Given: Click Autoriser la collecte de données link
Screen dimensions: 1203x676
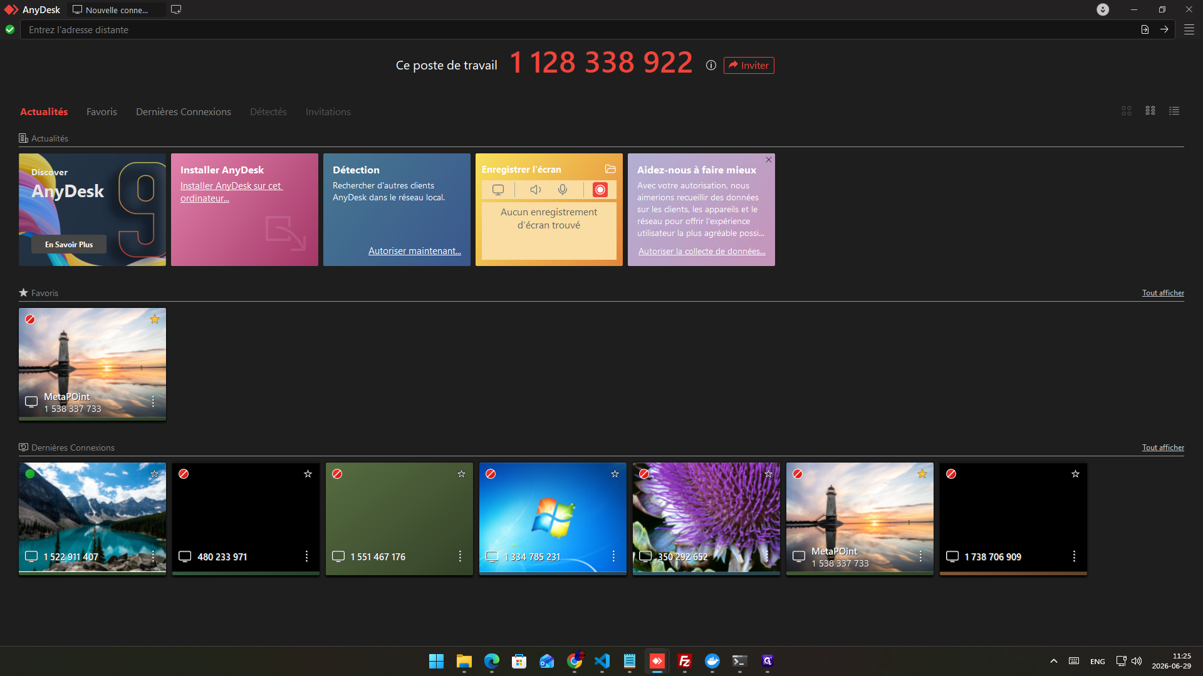Looking at the screenshot, I should click(702, 251).
